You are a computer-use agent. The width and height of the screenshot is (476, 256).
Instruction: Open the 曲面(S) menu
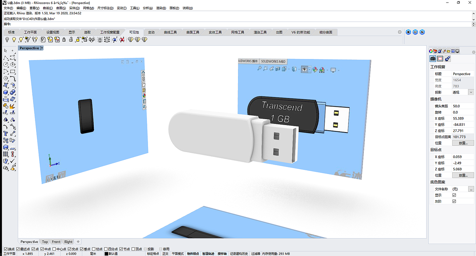click(x=61, y=8)
